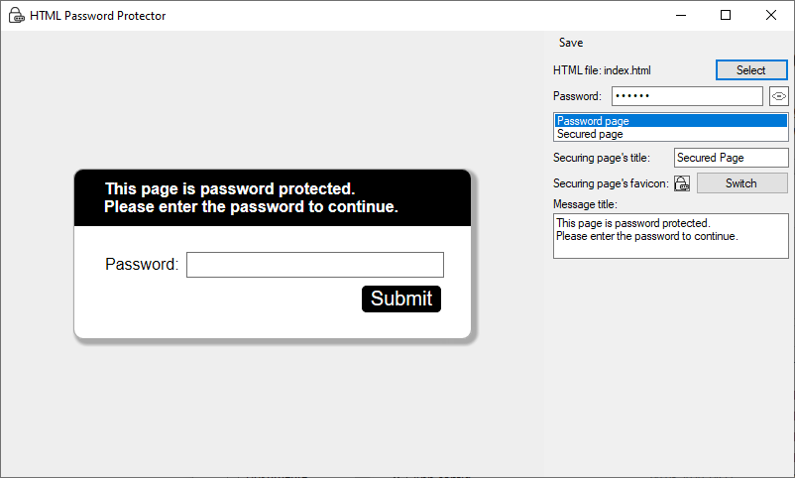Screen dimensions: 795x478
Task: Click Select to choose HTML file
Action: coord(751,70)
